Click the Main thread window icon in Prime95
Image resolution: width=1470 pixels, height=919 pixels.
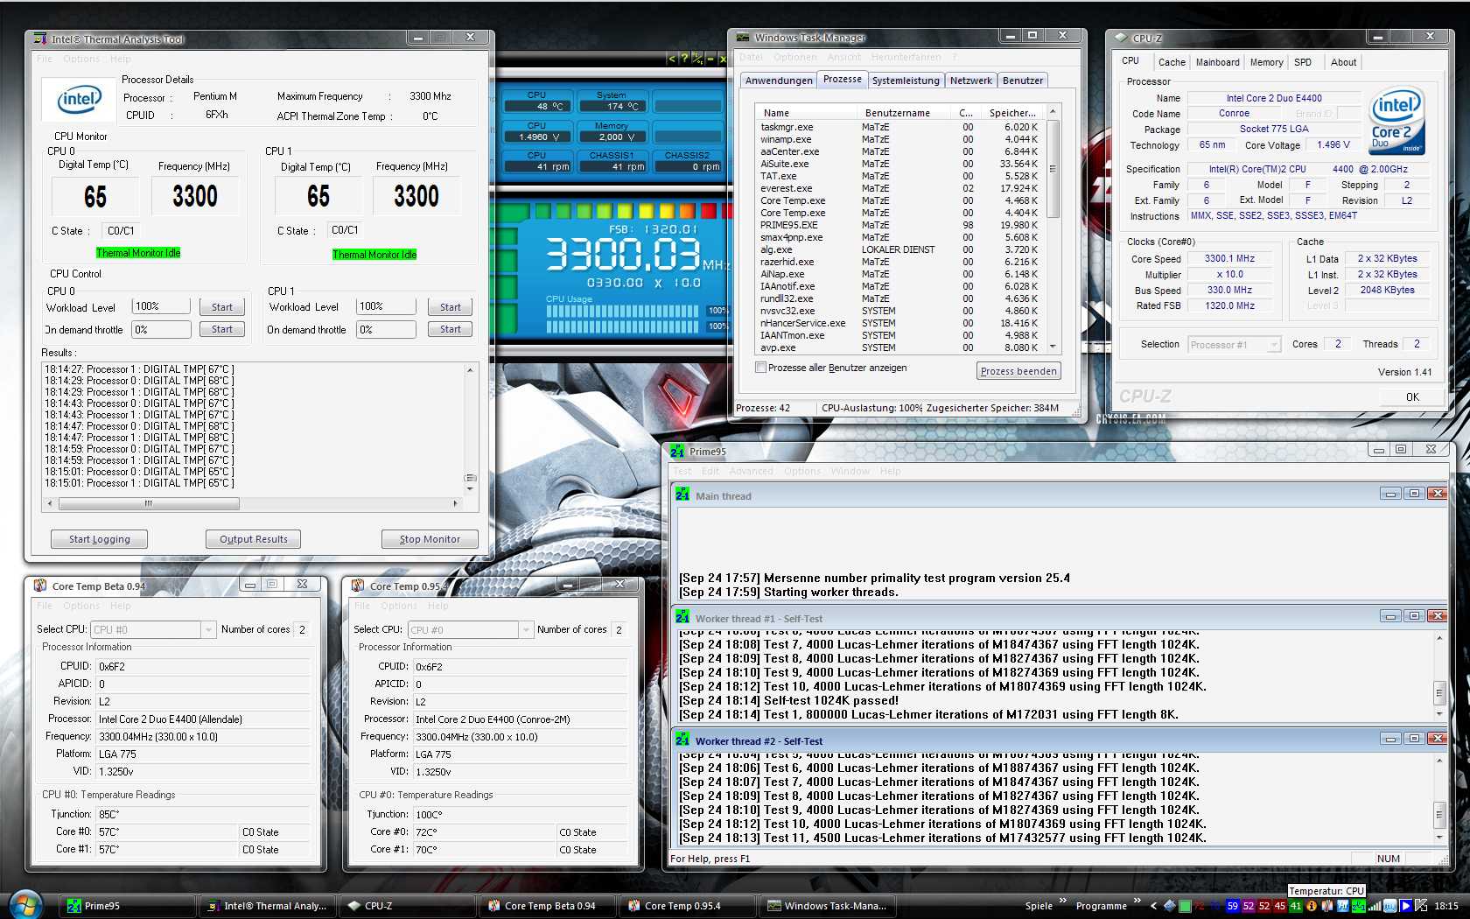point(682,495)
